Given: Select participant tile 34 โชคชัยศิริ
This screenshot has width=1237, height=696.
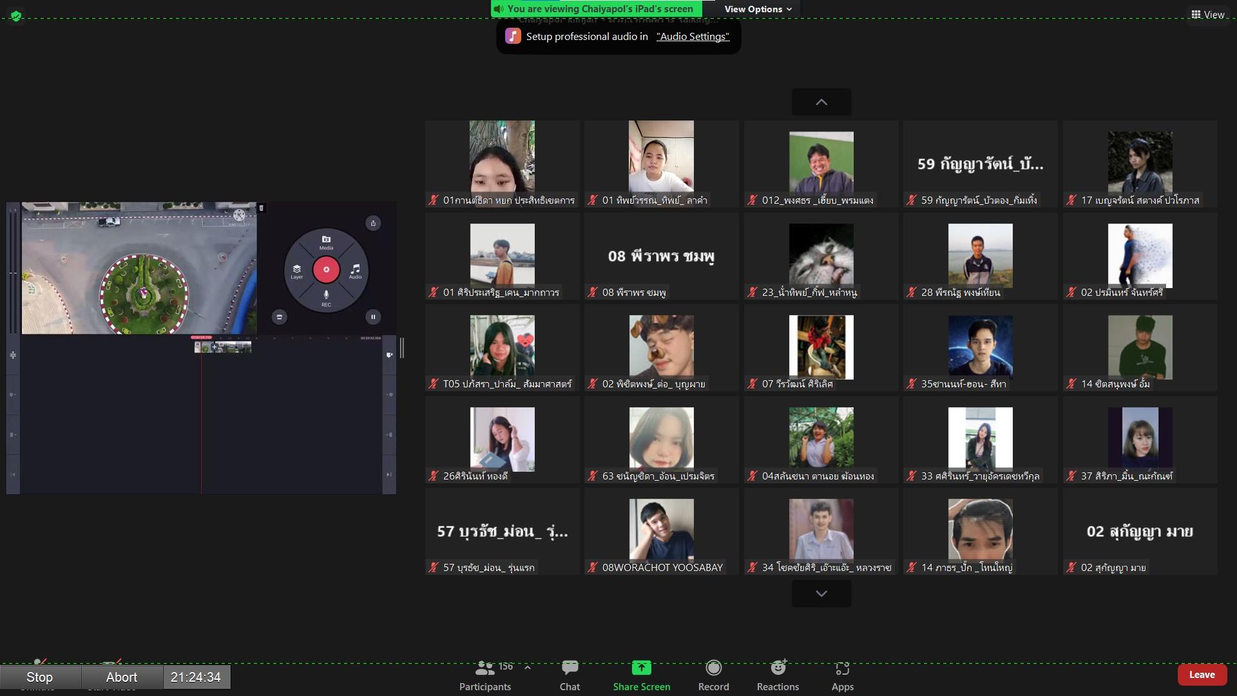Looking at the screenshot, I should [x=821, y=531].
